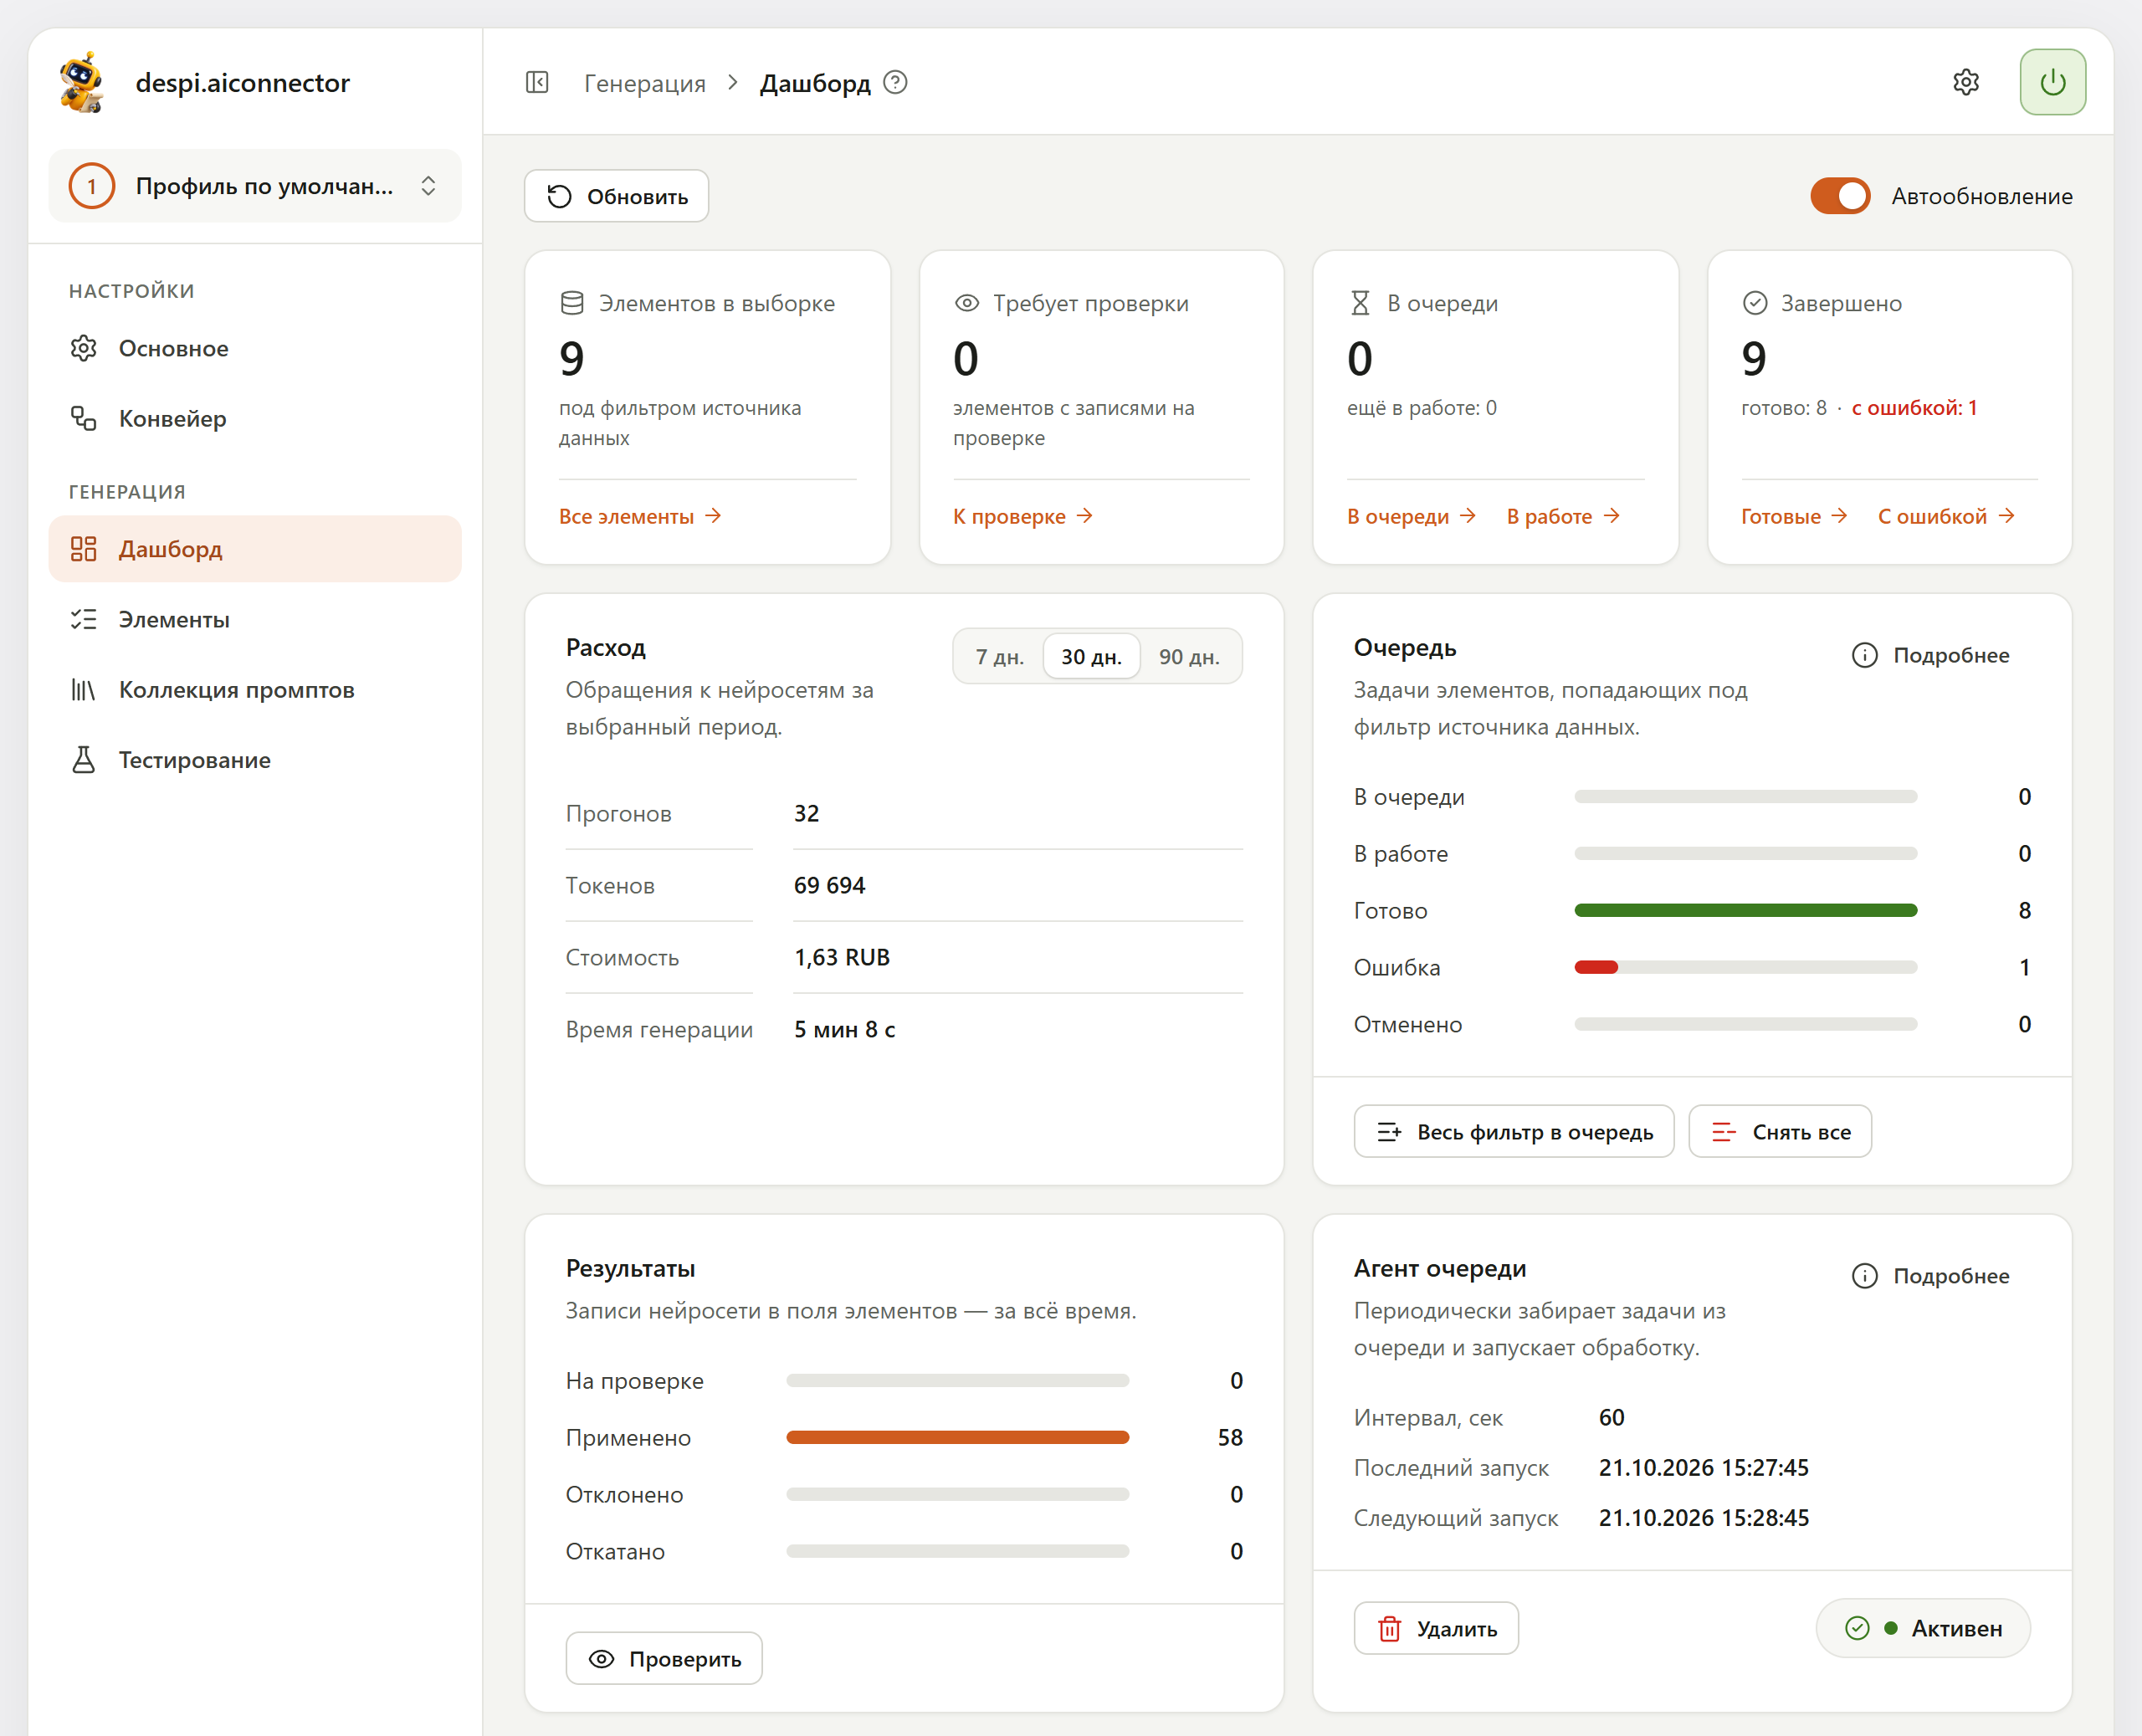Open Подробнее in Агент очереди card
The height and width of the screenshot is (1736, 2142).
pos(1930,1276)
